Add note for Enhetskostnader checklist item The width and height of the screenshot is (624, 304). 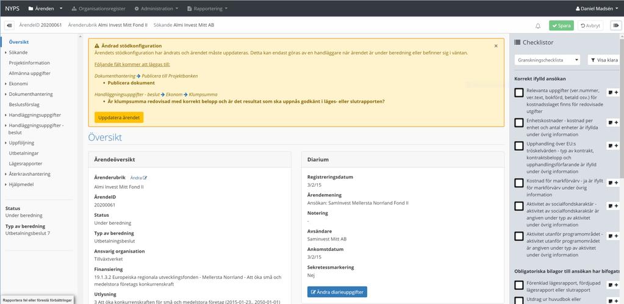(613, 123)
